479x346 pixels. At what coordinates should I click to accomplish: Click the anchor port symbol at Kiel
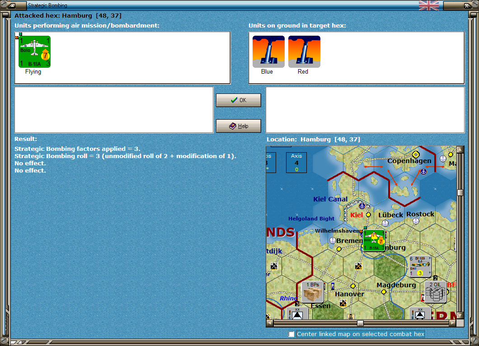362,206
